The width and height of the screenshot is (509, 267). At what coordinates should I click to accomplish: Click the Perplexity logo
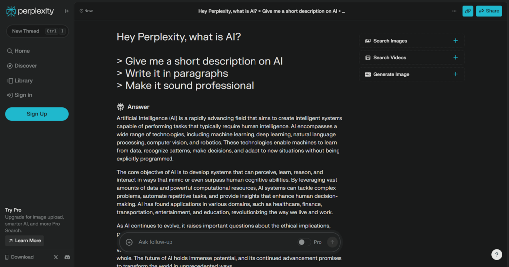pyautogui.click(x=30, y=11)
